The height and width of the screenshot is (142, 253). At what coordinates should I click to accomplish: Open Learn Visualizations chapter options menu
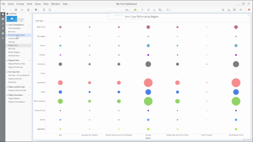[x=30, y=25]
